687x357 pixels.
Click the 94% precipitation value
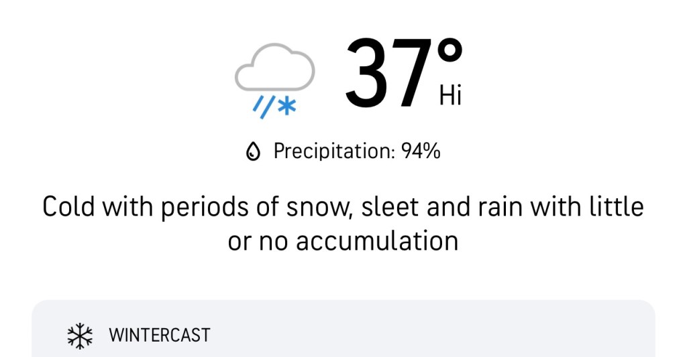tap(421, 152)
